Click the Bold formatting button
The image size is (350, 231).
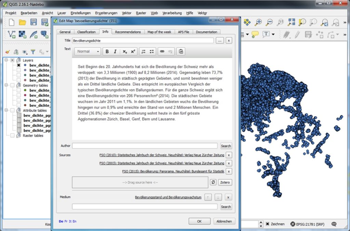107,52
